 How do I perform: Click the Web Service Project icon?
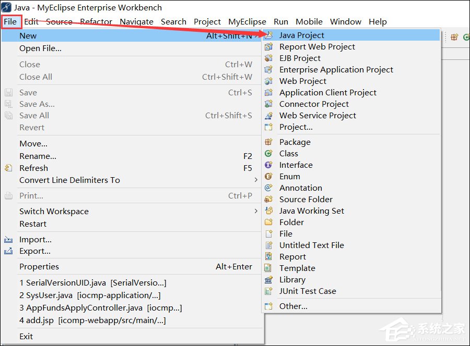(268, 116)
